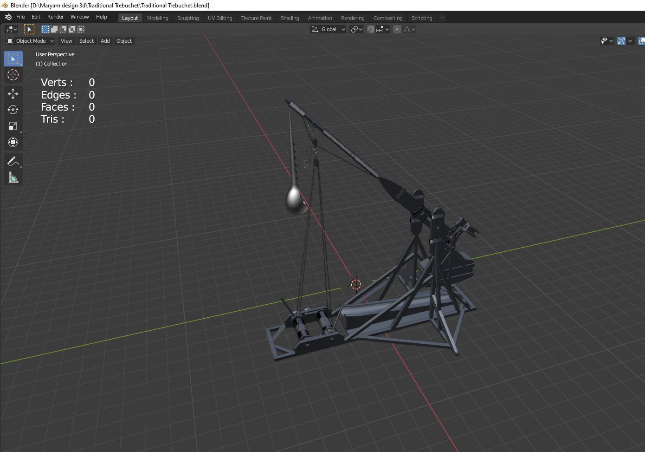This screenshot has width=645, height=452.
Task: Select the Tweak select tool at the toolbar top
Action: point(13,59)
